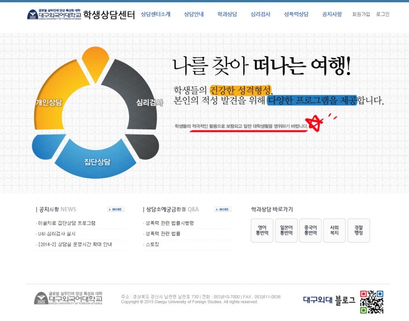Click the footer copyright text line

click(189, 302)
